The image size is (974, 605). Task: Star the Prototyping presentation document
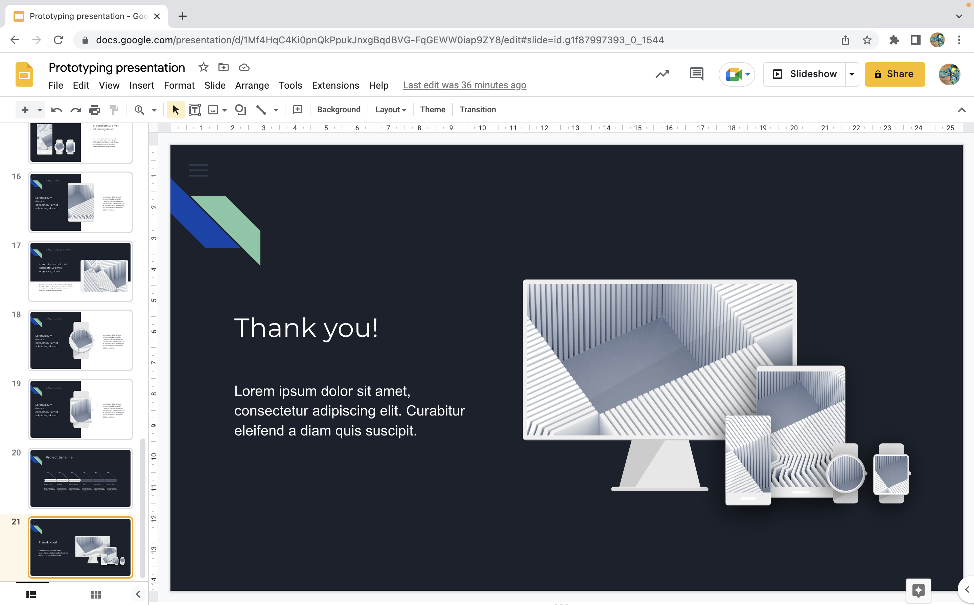(x=204, y=67)
